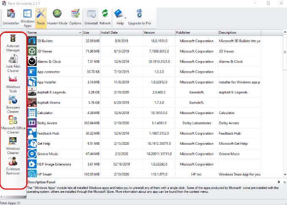Image resolution: width=287 pixels, height=205 pixels.
Task: Select HP Smart app icon
Action: coord(32,173)
